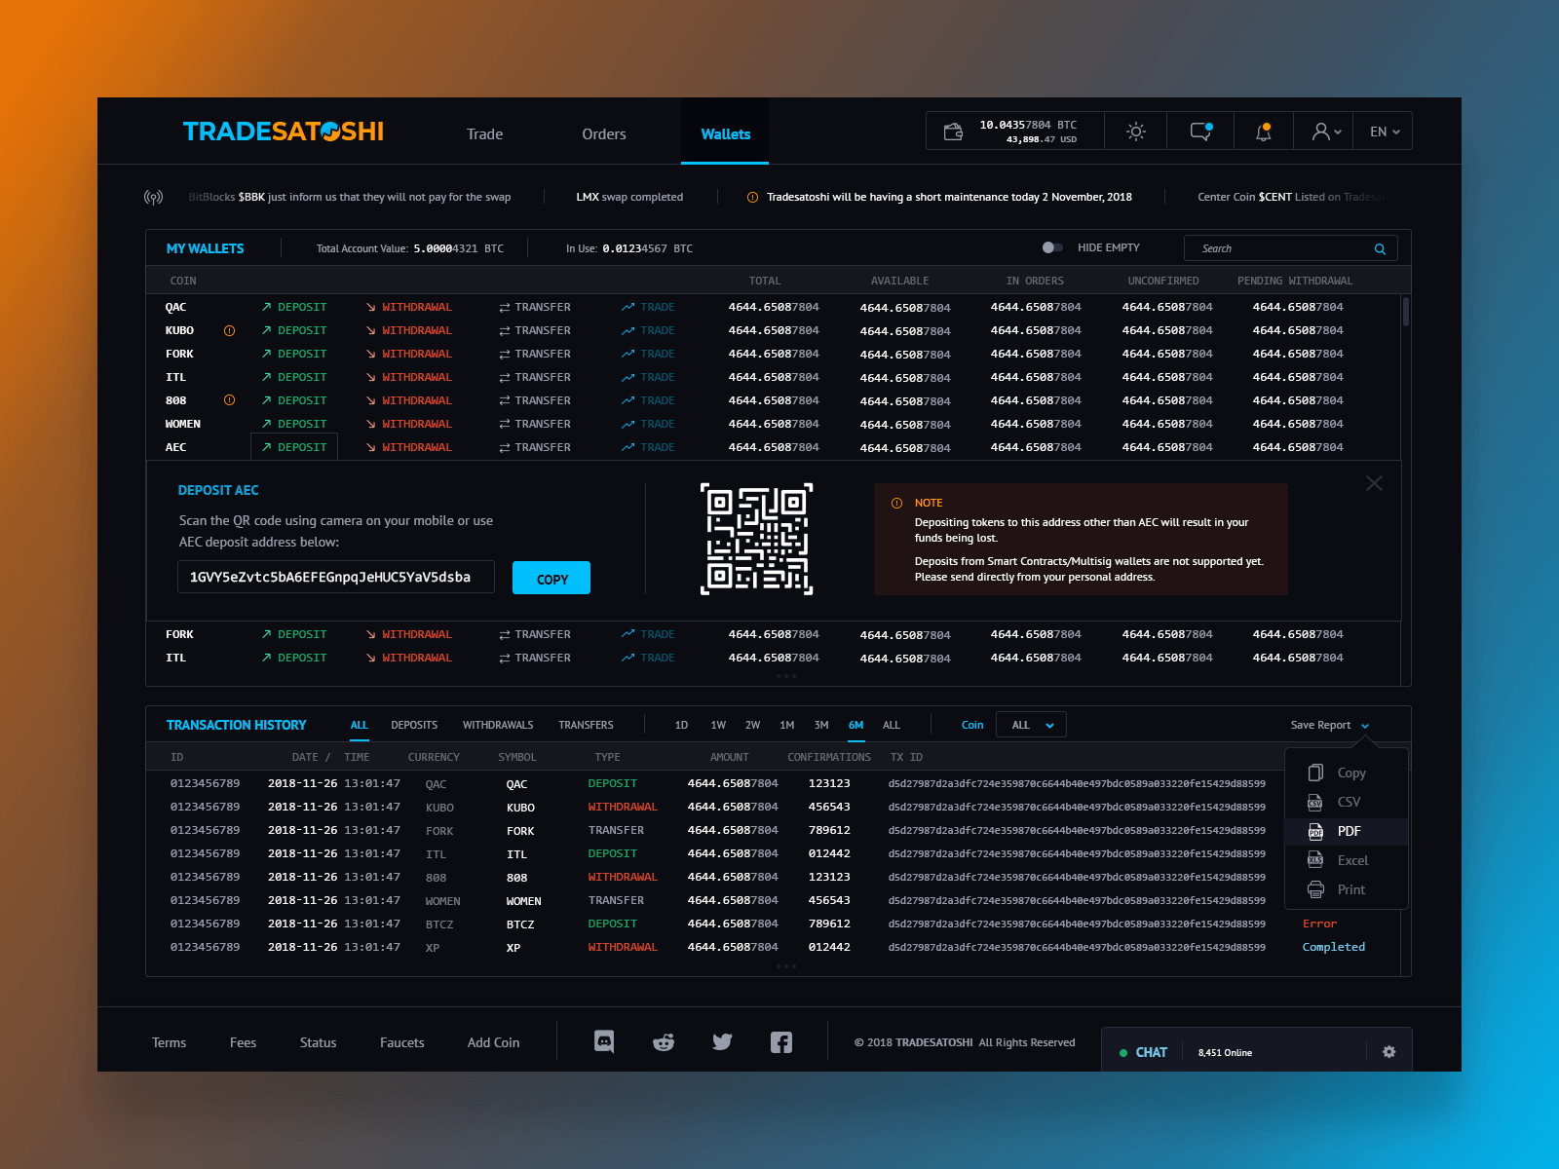Open the Faucets footer link
Screen dimensions: 1559x1169
point(401,1042)
